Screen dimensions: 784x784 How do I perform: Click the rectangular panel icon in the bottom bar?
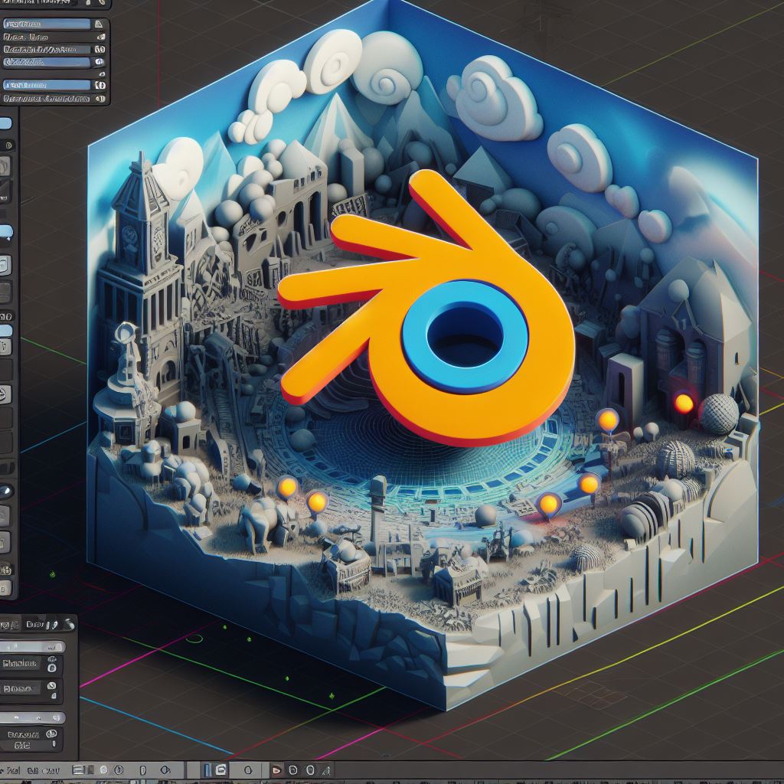[79, 769]
